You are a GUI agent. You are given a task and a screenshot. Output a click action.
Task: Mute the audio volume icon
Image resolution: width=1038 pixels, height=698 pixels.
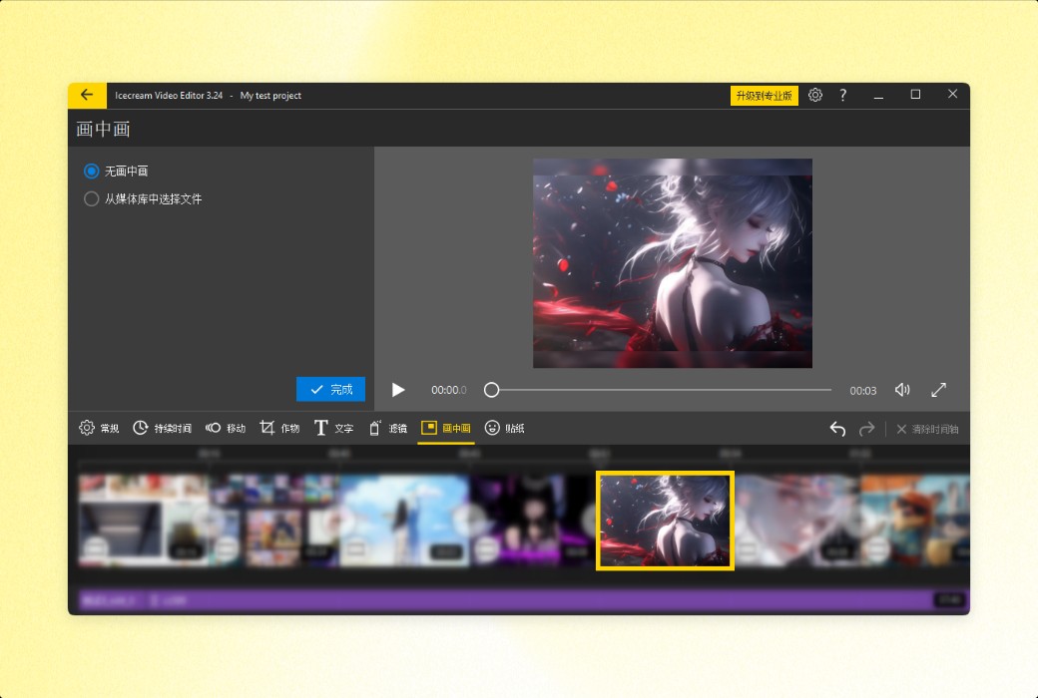click(902, 390)
